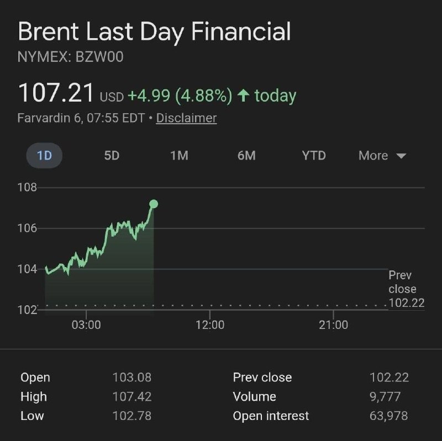Select the YTD performance view

[313, 156]
